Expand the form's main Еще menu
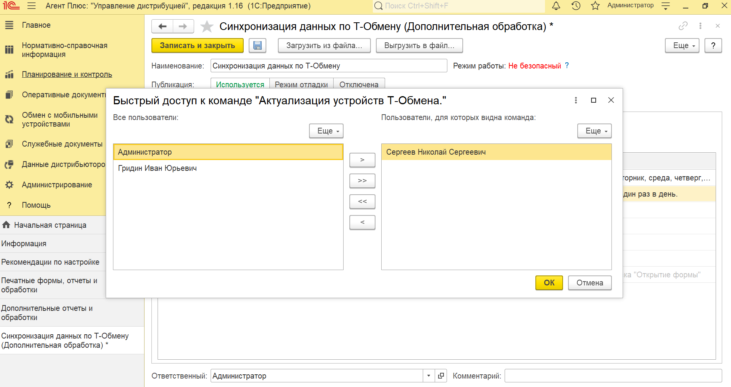Viewport: 731px width, 387px height. [x=682, y=45]
